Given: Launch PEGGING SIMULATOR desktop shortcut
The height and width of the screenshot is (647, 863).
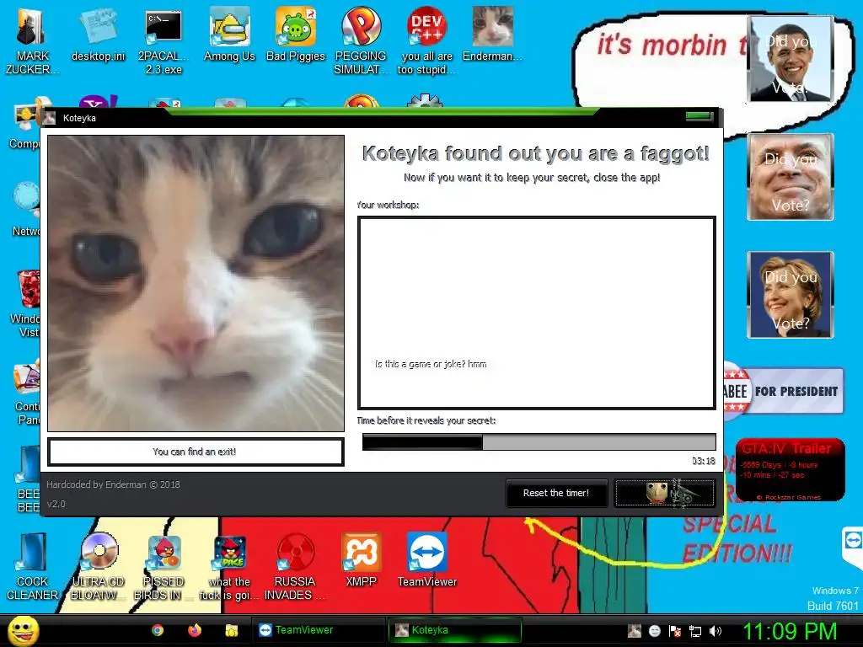Looking at the screenshot, I should point(361,40).
